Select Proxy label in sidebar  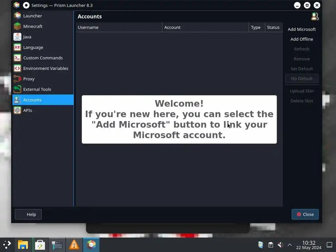(x=29, y=79)
